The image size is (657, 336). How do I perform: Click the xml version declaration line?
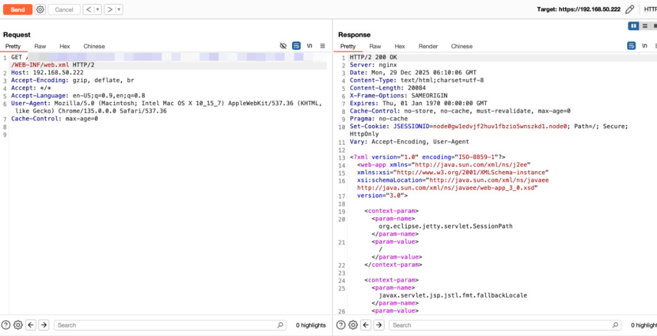pos(428,157)
